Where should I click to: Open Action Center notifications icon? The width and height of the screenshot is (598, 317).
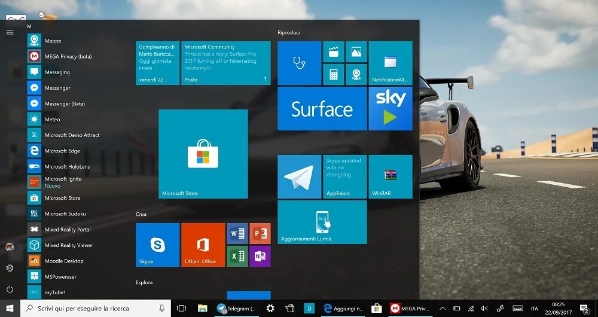[584, 308]
